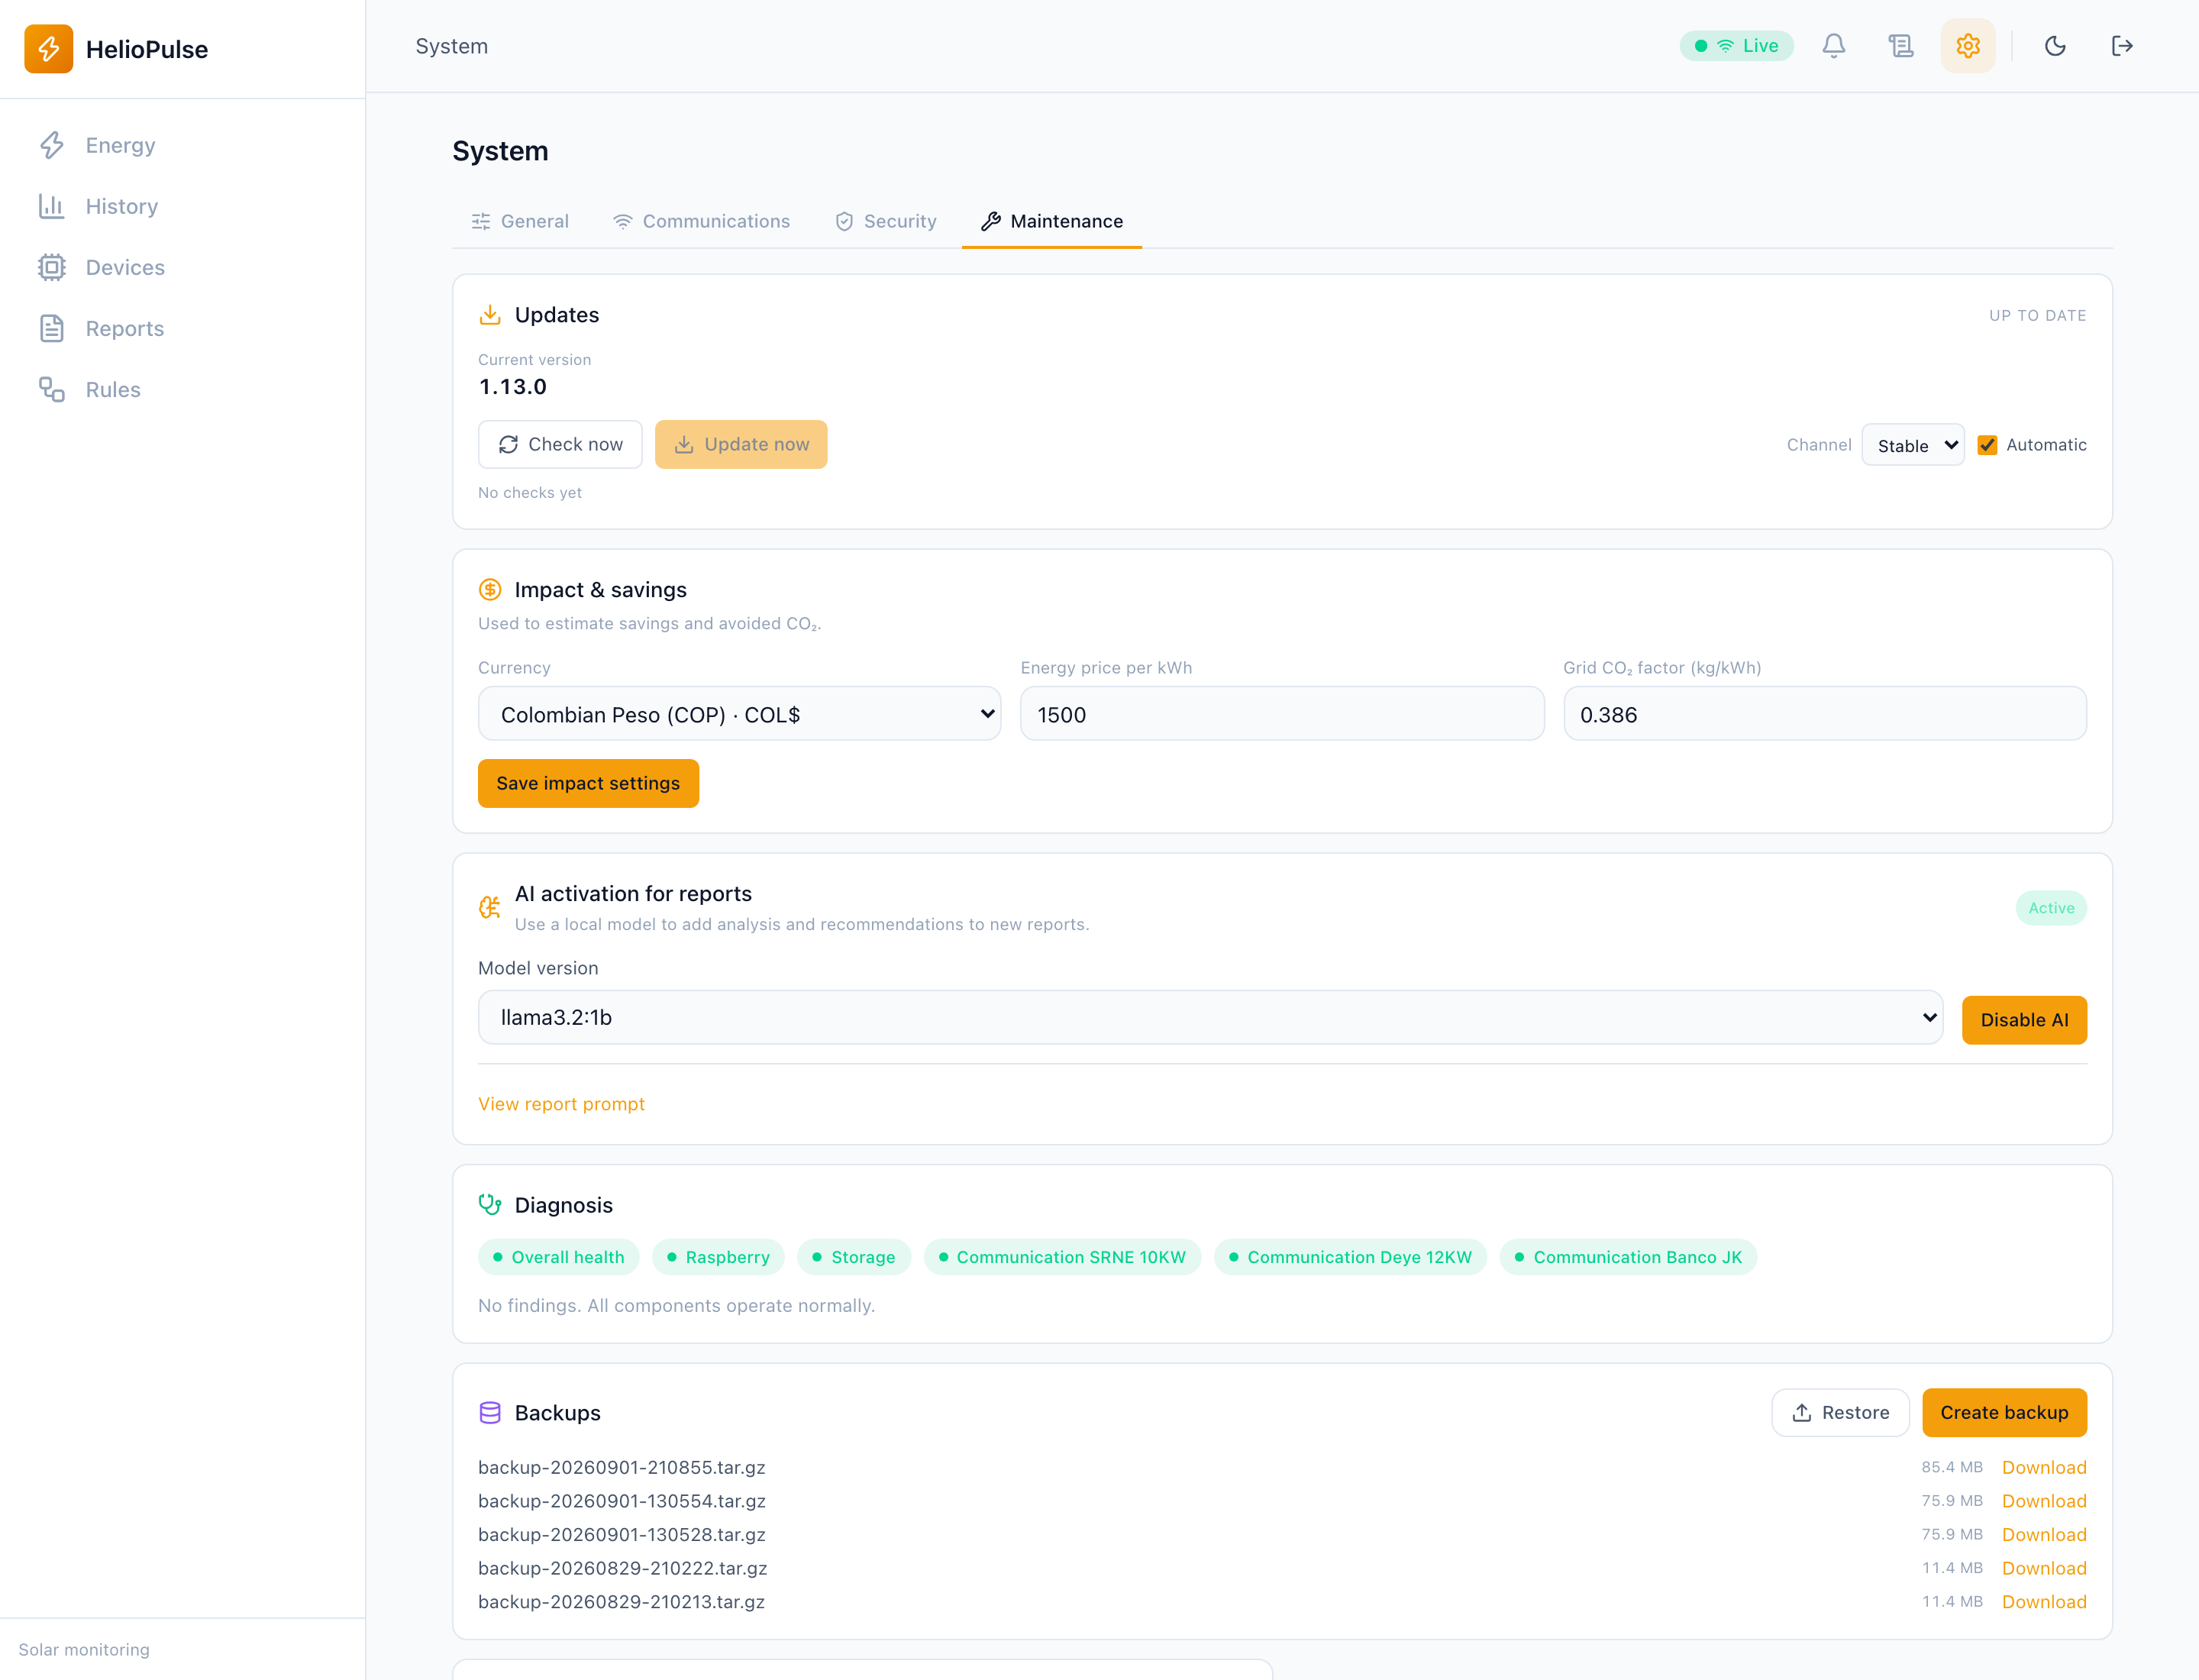2199x1680 pixels.
Task: Download backup-20260829-210222.tar.gz
Action: click(2044, 1568)
